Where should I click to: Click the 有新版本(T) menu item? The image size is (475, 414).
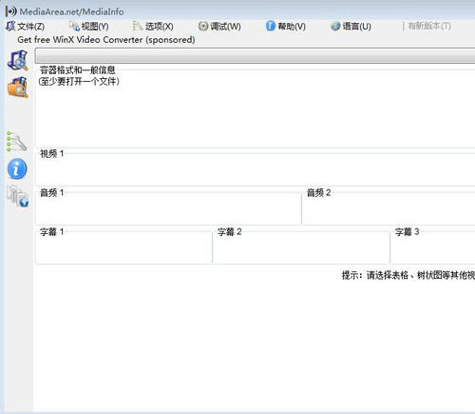pos(429,26)
